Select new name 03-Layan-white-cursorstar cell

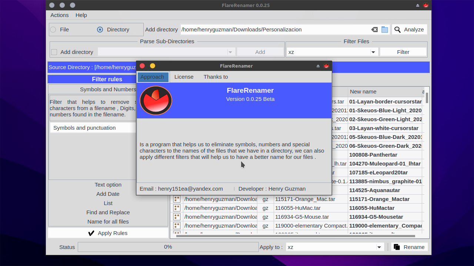click(x=385, y=128)
